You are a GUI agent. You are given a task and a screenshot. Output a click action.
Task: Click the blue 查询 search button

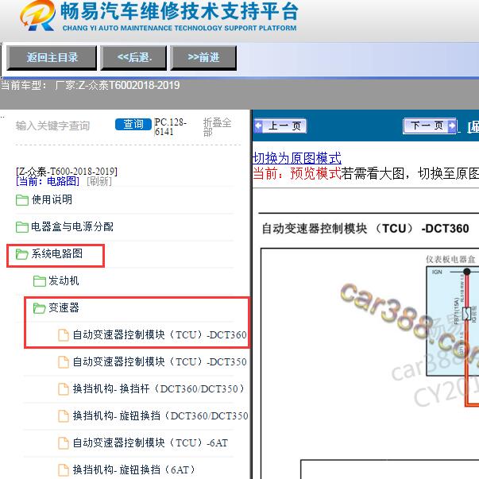click(133, 125)
